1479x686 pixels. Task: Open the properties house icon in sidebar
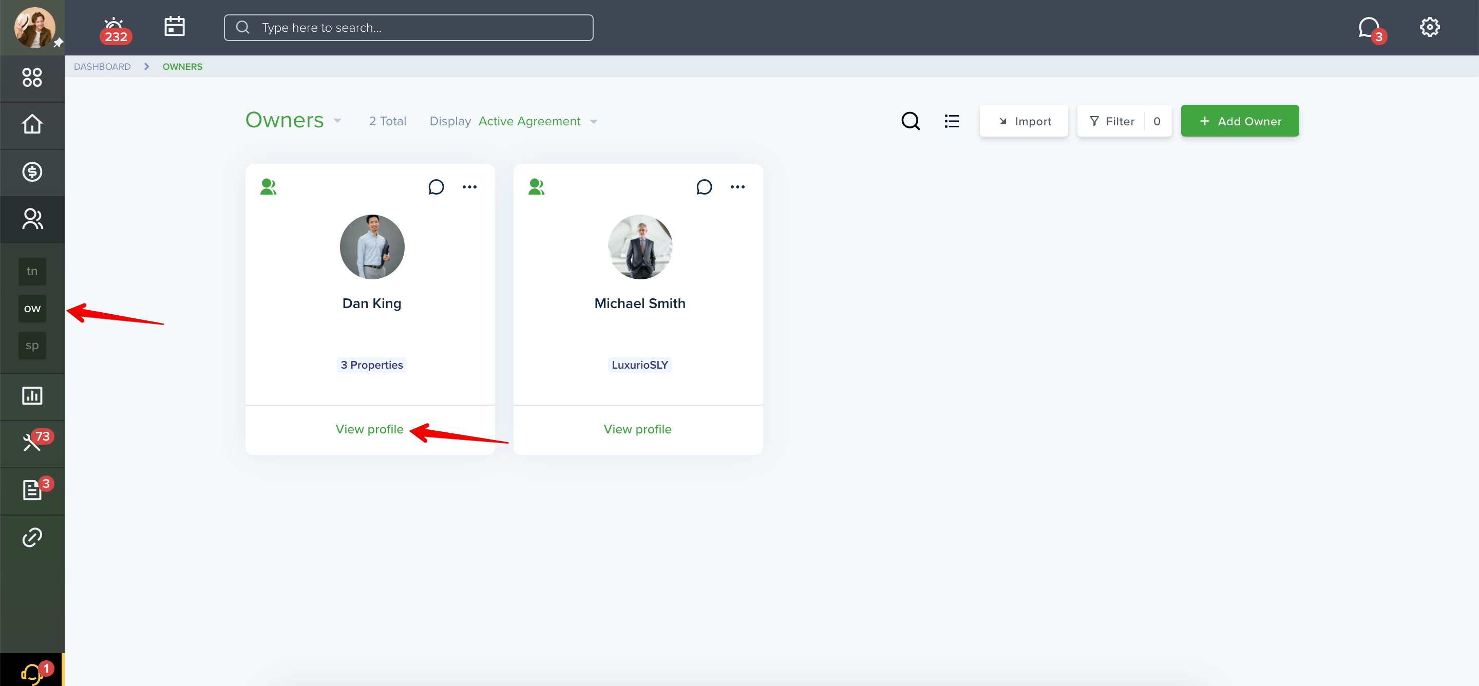[x=32, y=125]
